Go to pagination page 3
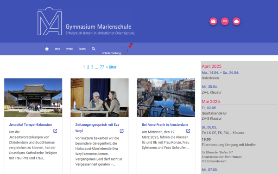The width and height of the screenshot is (278, 174). click(92, 67)
